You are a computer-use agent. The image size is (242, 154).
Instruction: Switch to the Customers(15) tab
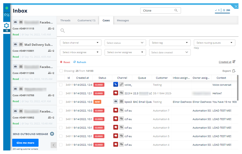(86, 20)
